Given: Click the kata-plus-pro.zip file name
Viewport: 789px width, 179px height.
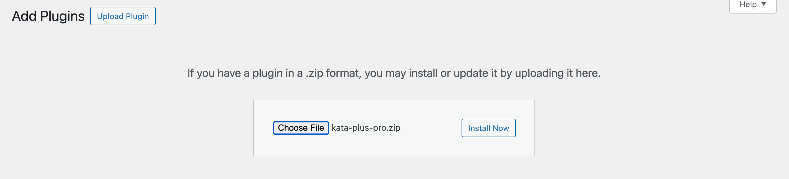Looking at the screenshot, I should tap(366, 128).
